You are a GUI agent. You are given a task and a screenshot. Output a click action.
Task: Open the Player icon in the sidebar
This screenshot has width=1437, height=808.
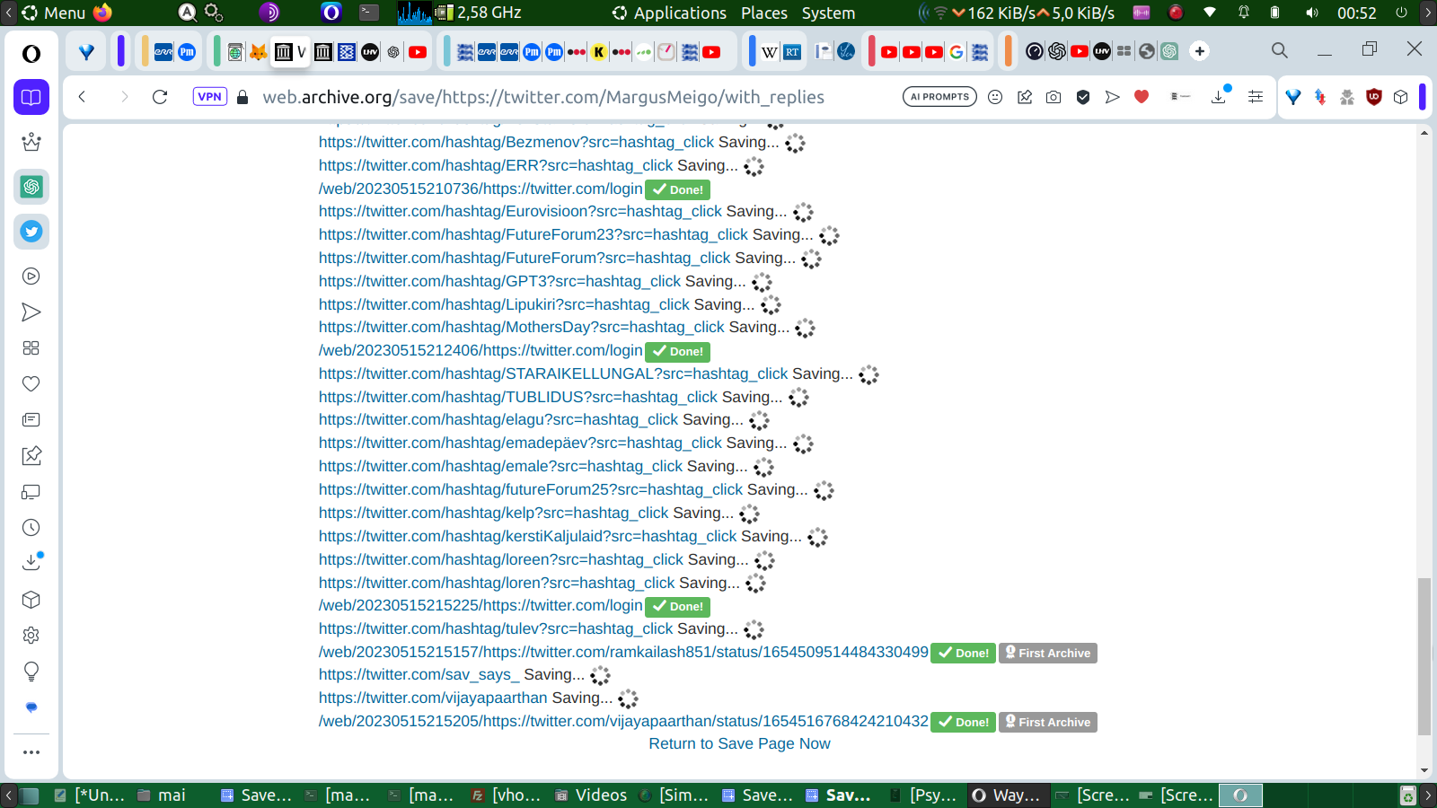click(x=31, y=277)
